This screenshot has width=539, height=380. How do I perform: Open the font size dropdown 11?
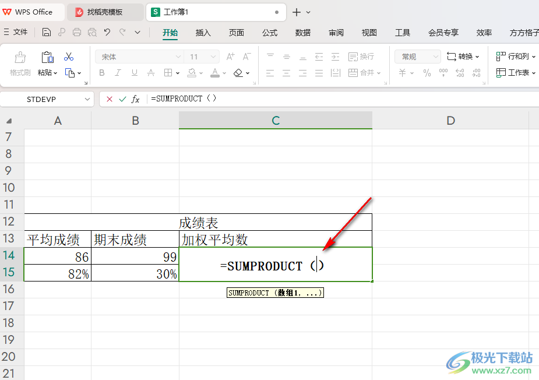point(213,57)
